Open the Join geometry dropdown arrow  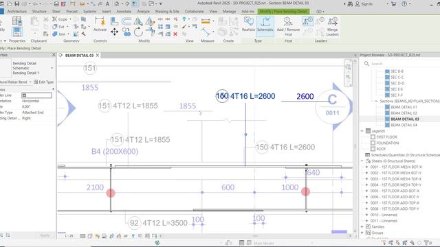(x=68, y=34)
